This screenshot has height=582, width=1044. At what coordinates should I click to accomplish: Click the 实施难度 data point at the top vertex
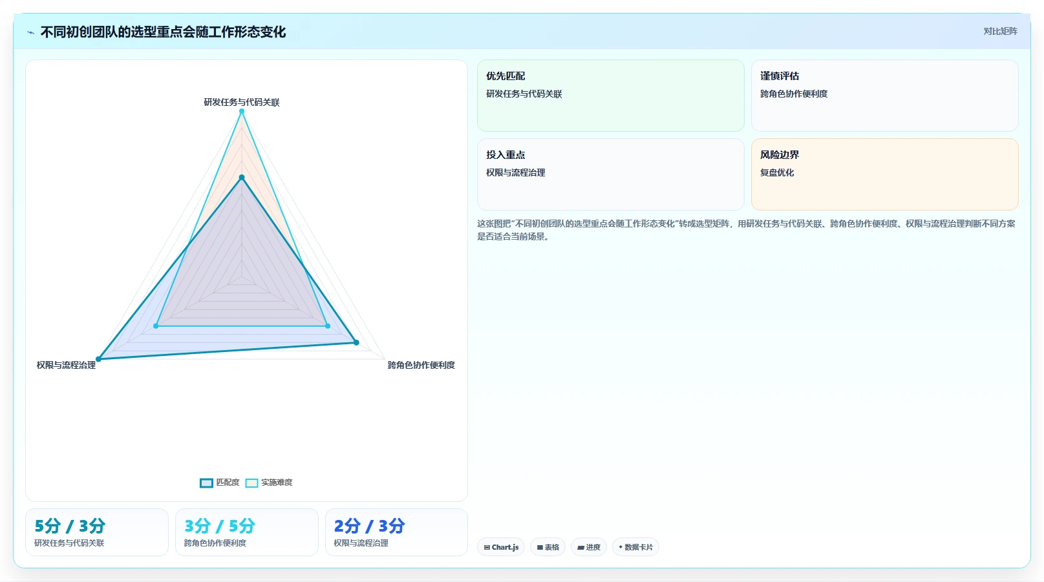coord(242,111)
